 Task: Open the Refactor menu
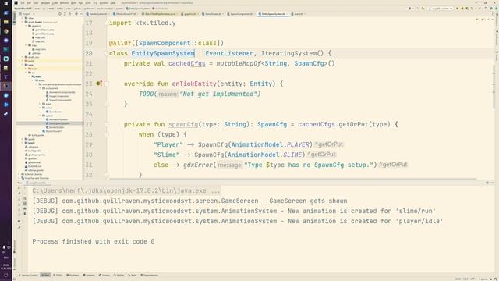coord(64,3)
